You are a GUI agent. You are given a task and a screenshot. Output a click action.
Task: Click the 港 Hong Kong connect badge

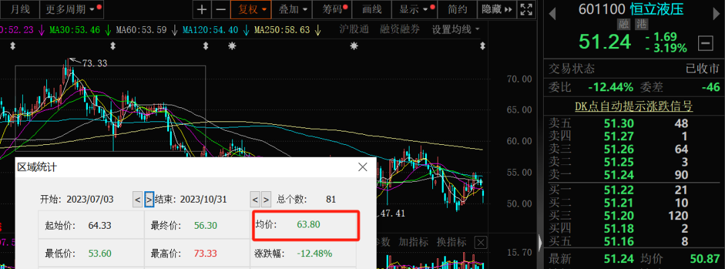[638, 24]
